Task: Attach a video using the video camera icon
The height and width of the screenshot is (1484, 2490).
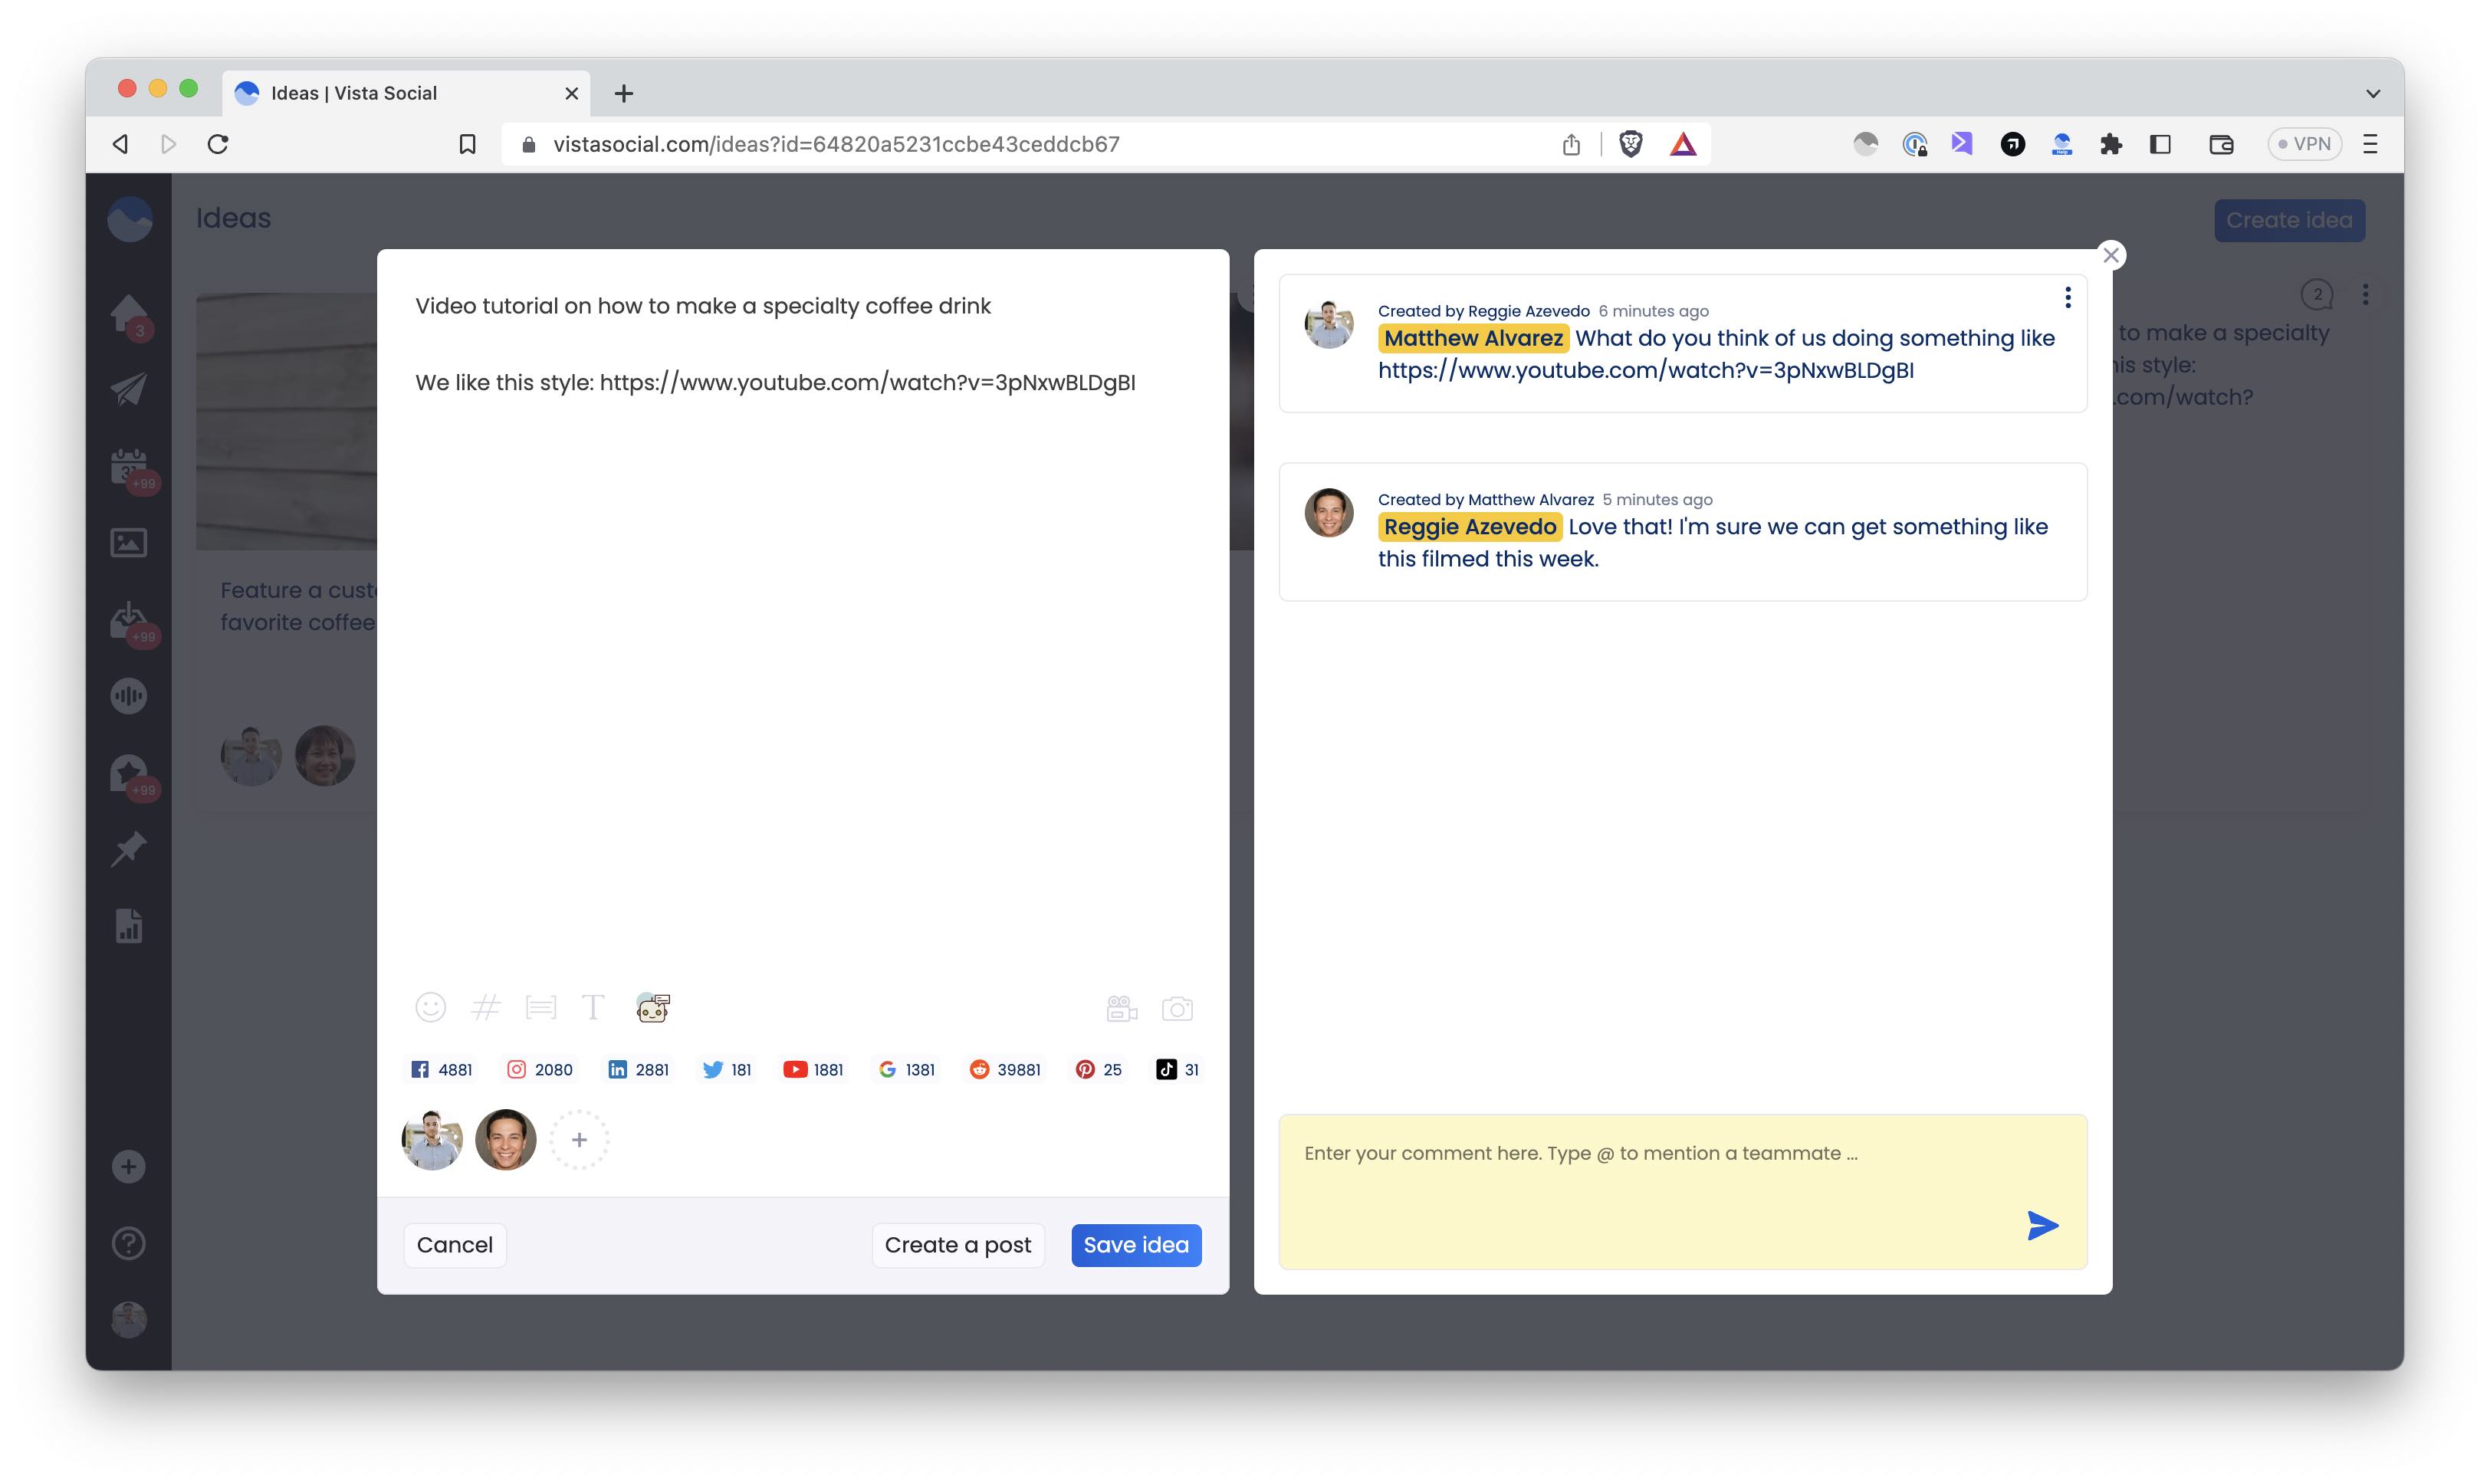Action: click(x=1121, y=1008)
